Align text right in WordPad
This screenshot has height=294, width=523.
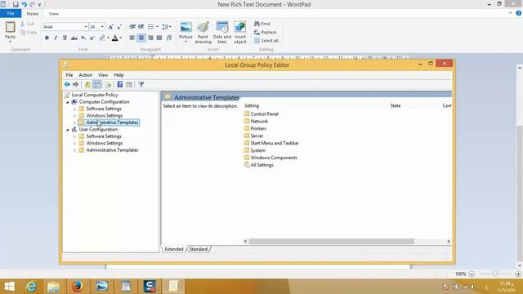(150, 38)
